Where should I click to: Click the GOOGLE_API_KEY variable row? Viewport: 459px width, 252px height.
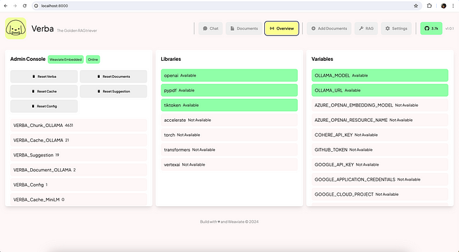[380, 164]
